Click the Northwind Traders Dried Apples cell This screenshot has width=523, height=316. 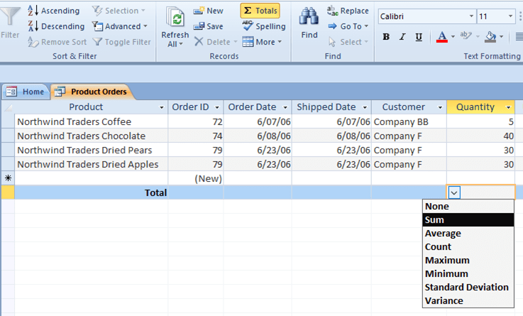coord(91,164)
